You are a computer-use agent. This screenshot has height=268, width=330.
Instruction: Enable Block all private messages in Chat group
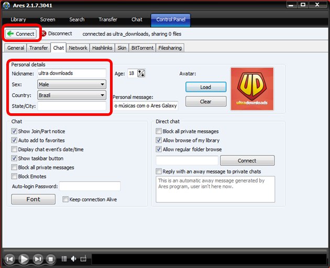14,167
